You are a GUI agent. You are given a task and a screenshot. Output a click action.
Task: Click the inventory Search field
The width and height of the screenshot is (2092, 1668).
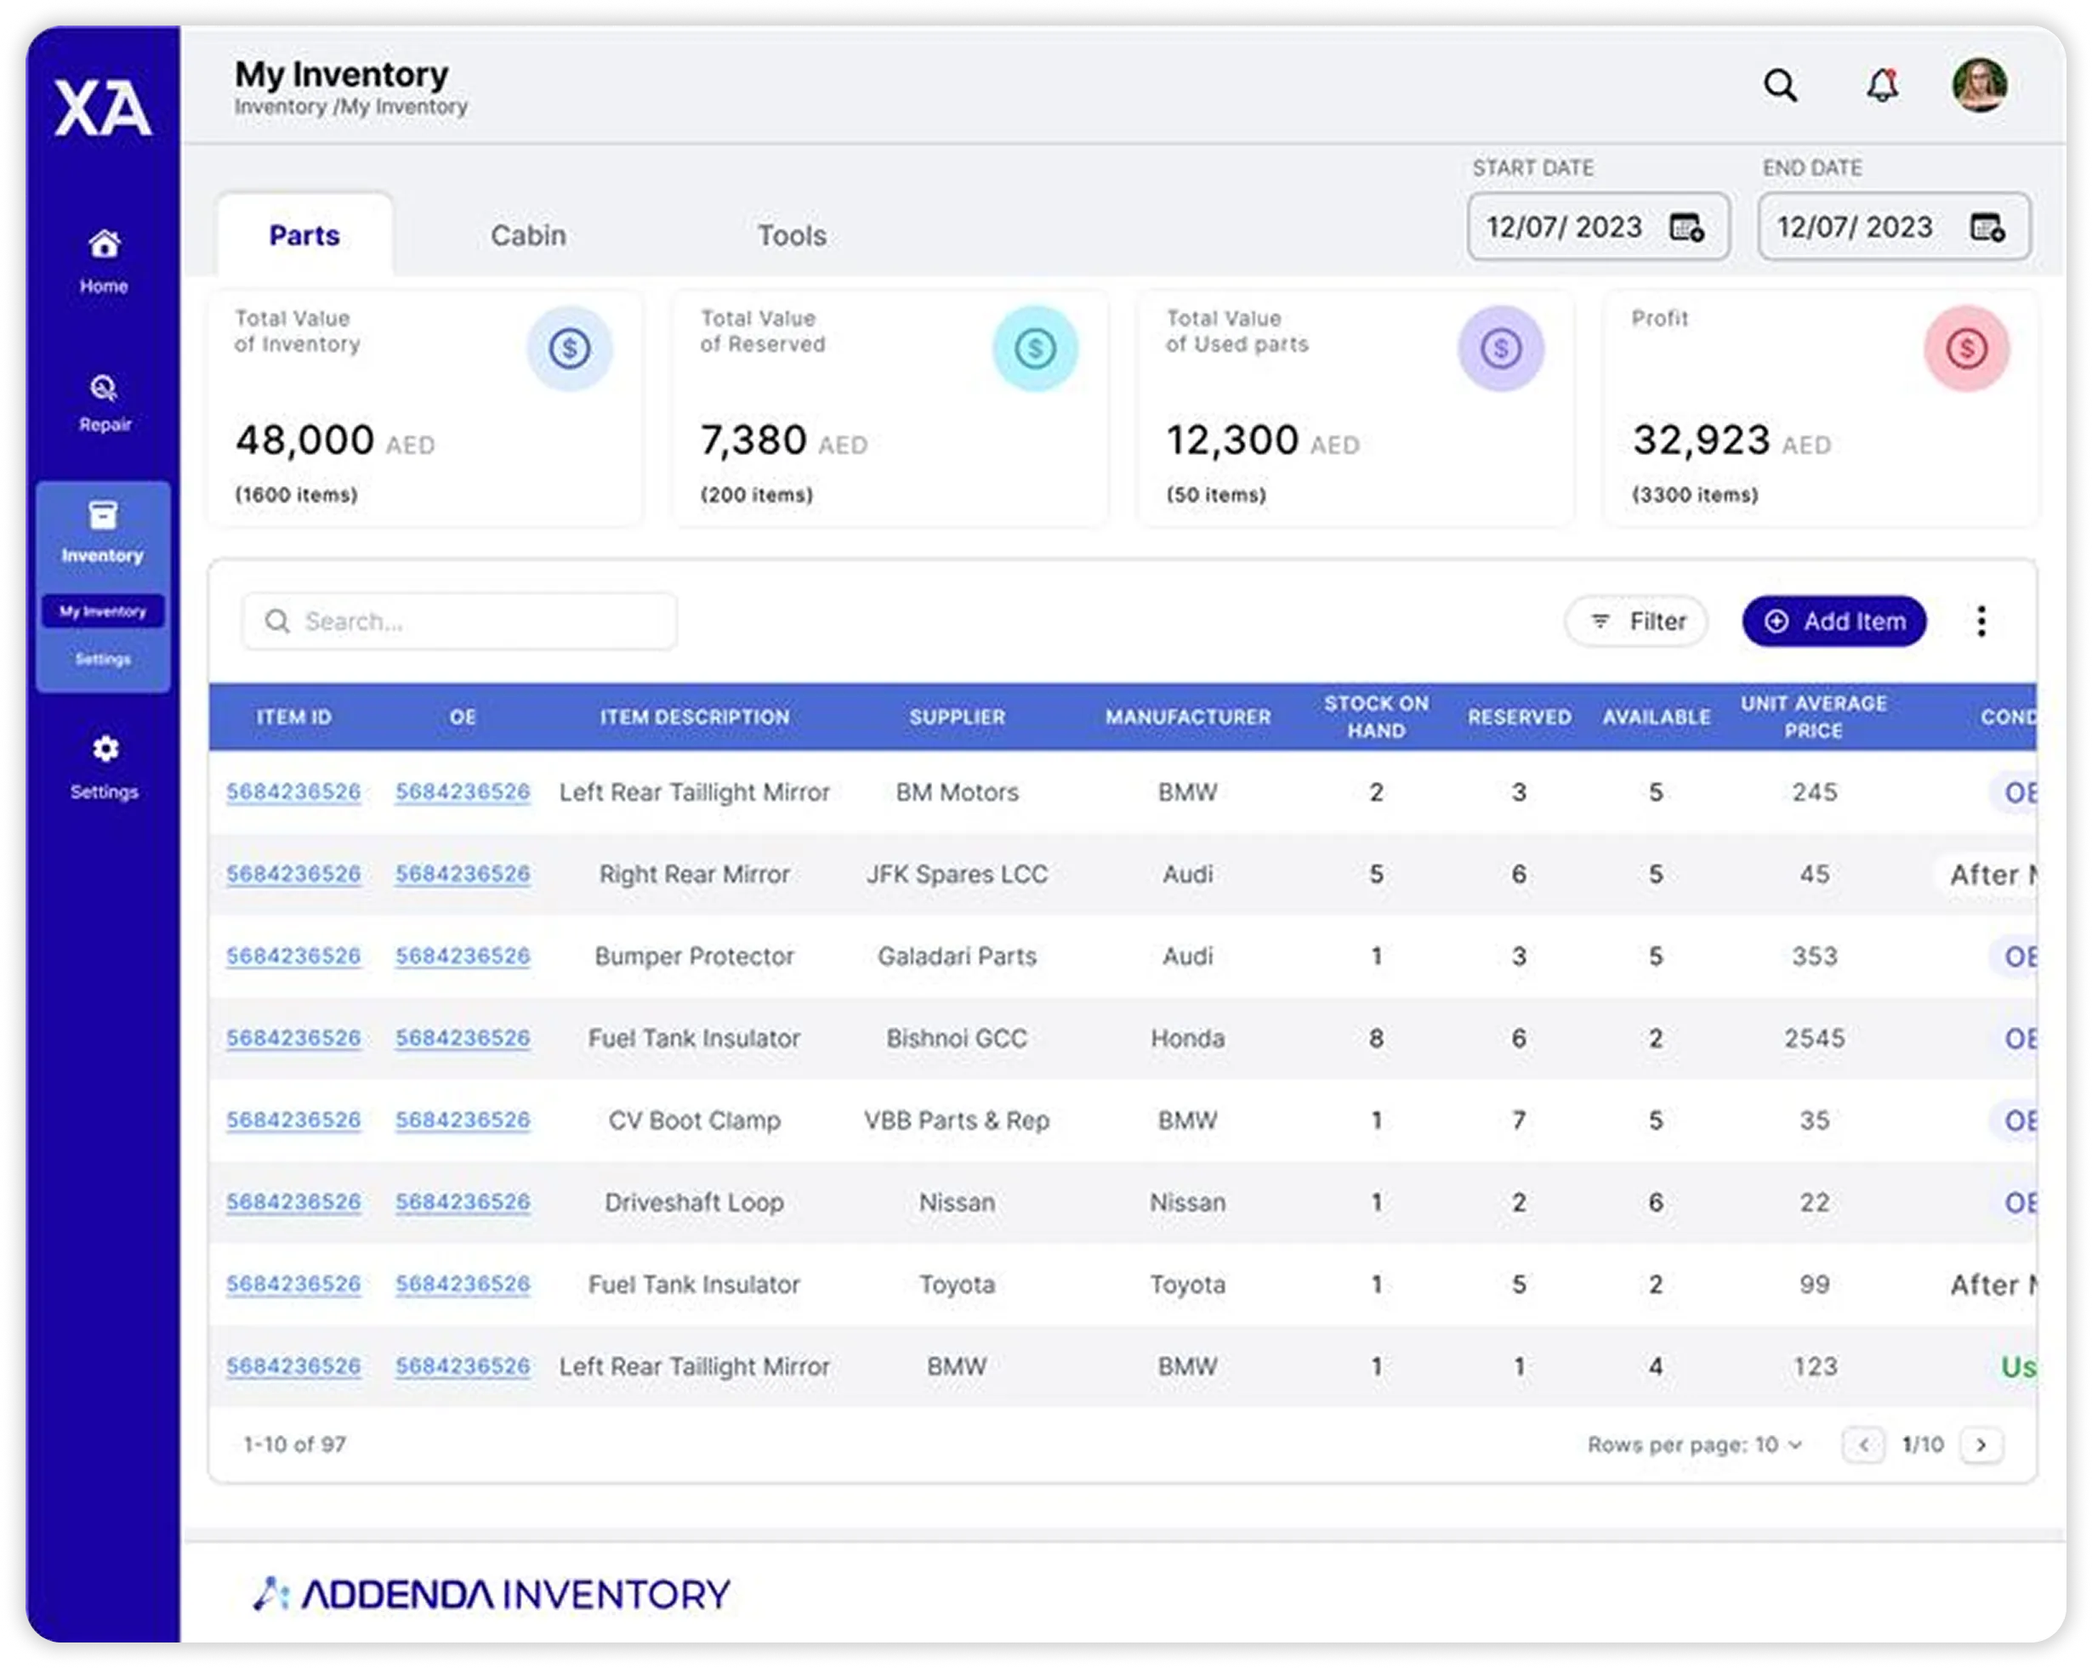point(460,621)
